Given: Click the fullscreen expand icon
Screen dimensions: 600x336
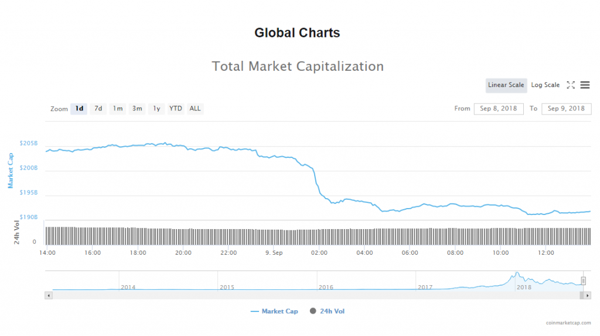Looking at the screenshot, I should [571, 85].
